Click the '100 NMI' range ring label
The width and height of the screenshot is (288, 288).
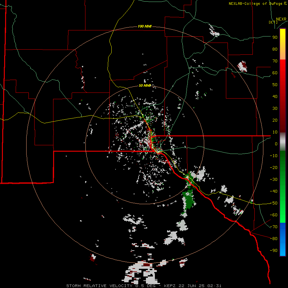pos(145,27)
